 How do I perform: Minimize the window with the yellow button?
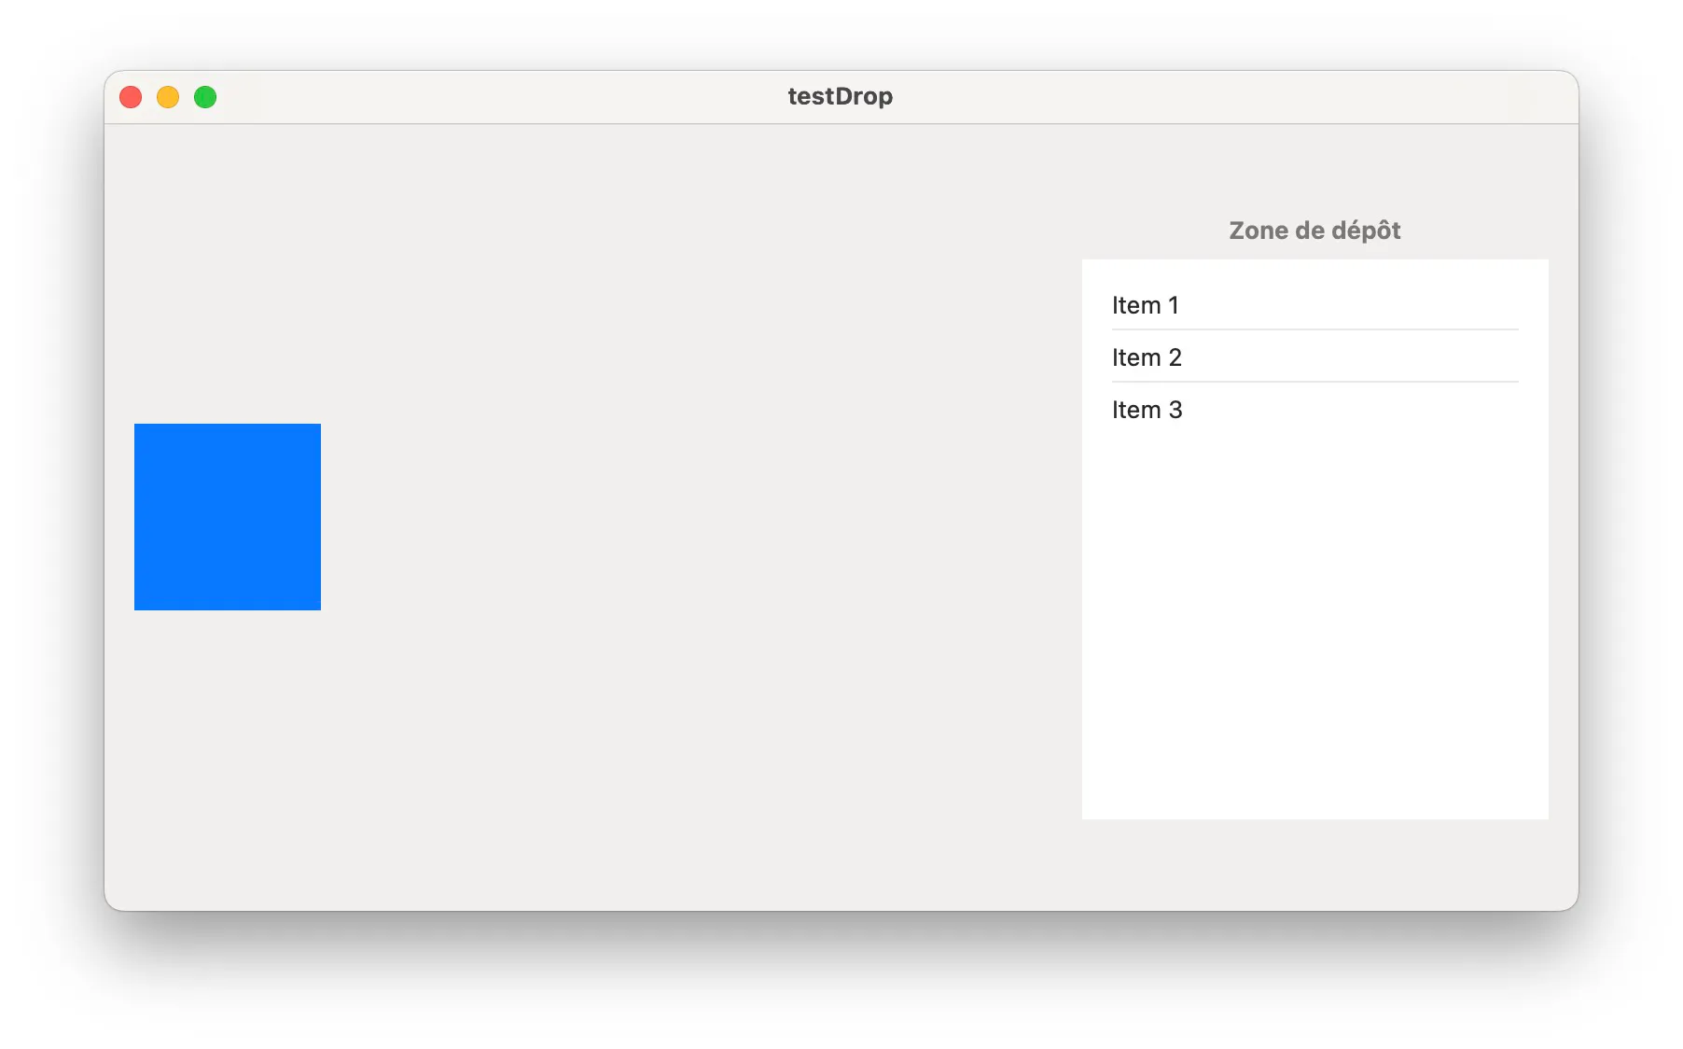(168, 97)
